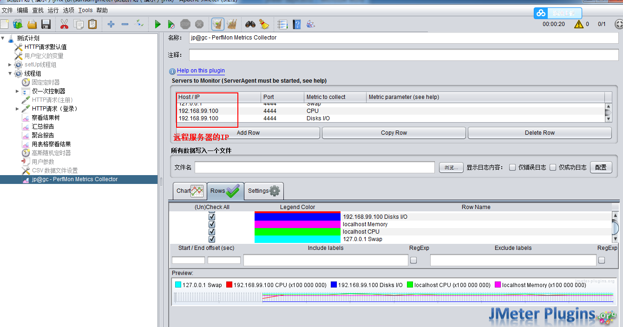623x327 pixels.
Task: Enable the 仅错误日志 checkbox
Action: point(512,167)
